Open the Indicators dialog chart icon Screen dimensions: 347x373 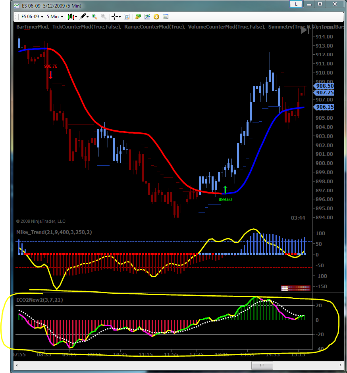[147, 17]
